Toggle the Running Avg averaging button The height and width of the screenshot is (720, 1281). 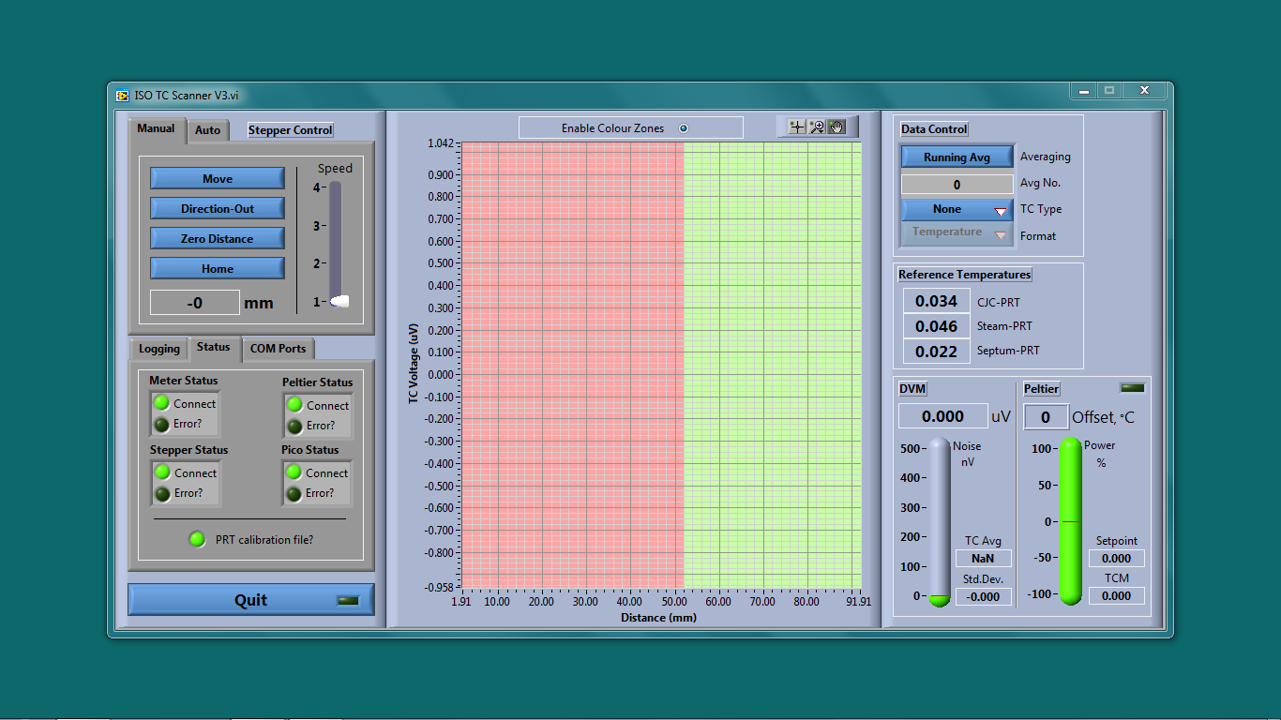point(957,157)
